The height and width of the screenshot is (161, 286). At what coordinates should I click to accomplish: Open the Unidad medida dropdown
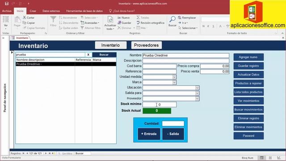coord(174,77)
